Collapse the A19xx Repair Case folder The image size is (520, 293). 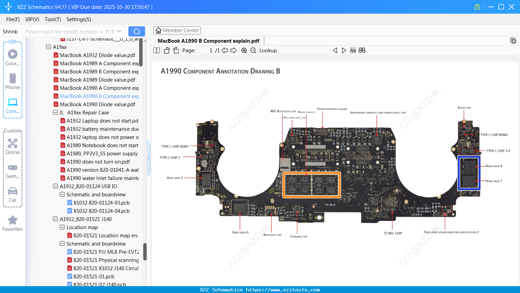coord(55,112)
